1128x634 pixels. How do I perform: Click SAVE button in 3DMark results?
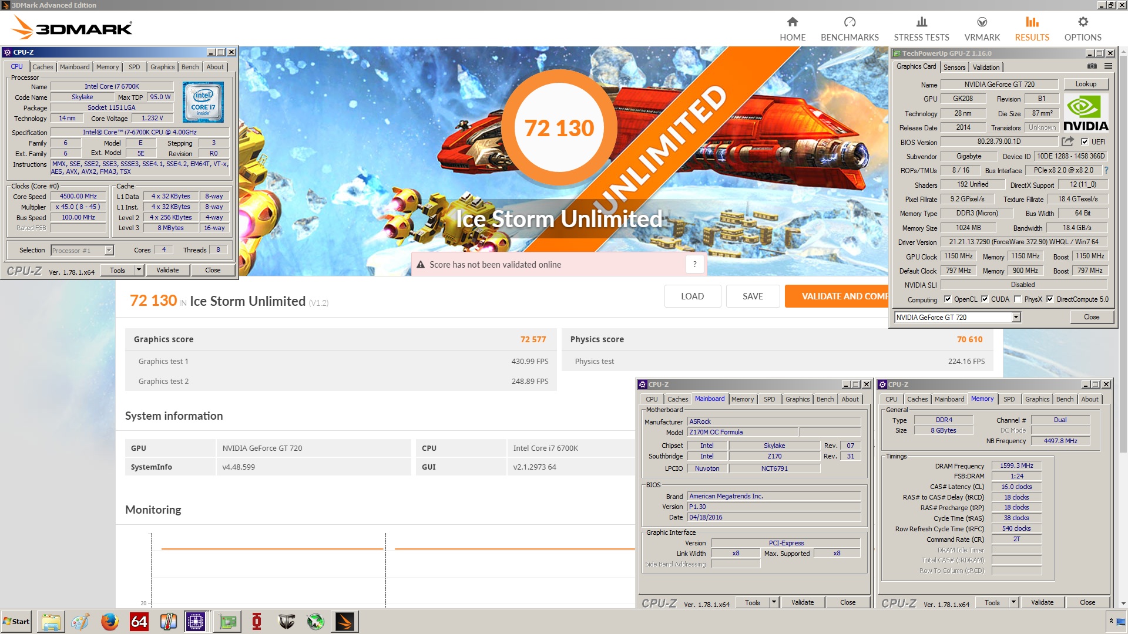[753, 296]
